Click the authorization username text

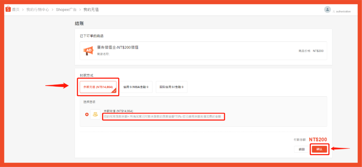[343, 11]
